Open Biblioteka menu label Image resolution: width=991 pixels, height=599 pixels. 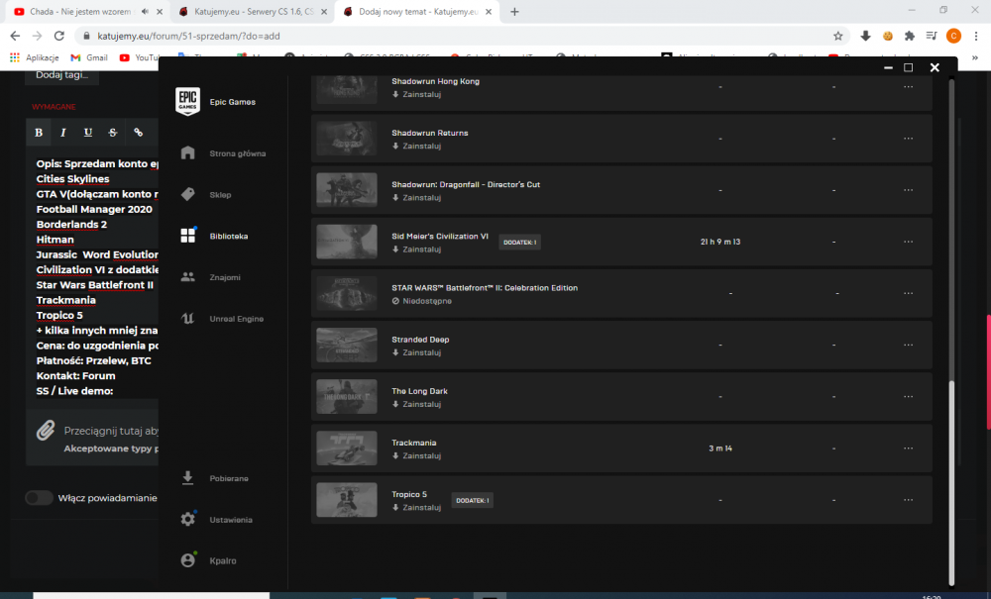click(229, 236)
